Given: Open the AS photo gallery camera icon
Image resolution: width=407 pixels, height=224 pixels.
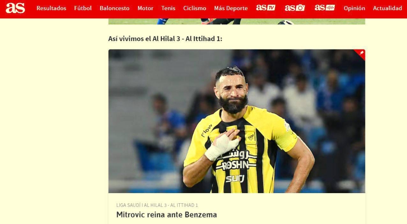Looking at the screenshot, I should coord(295,8).
